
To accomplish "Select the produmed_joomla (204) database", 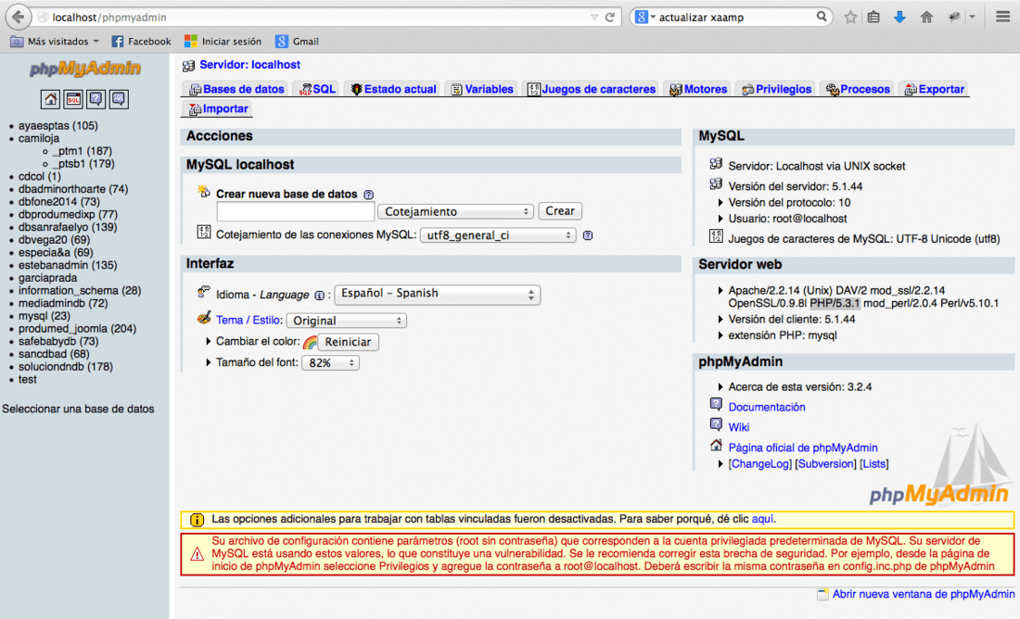I will point(77,328).
